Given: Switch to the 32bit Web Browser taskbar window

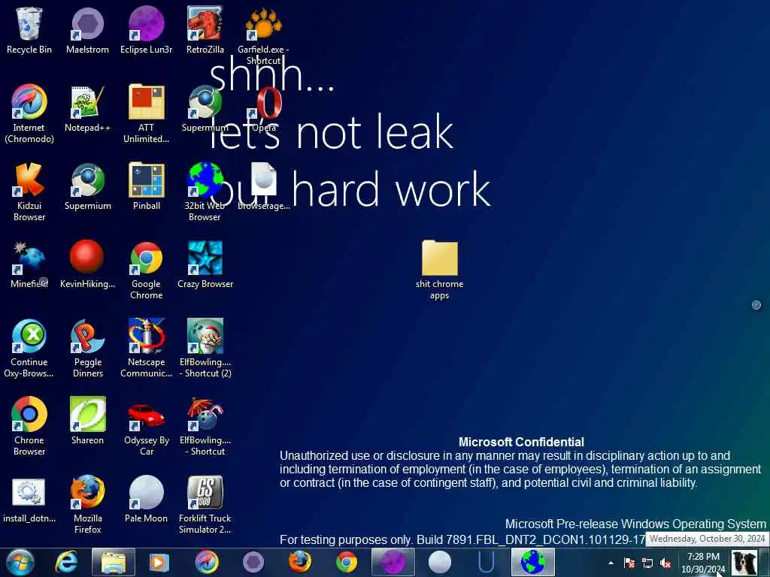Looking at the screenshot, I should (533, 562).
